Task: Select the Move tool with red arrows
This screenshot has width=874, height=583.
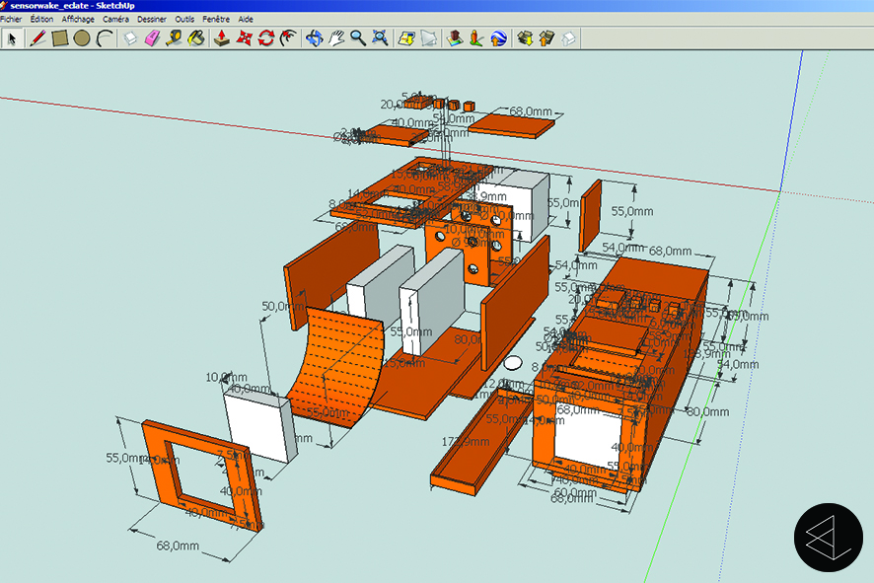Action: click(x=245, y=38)
